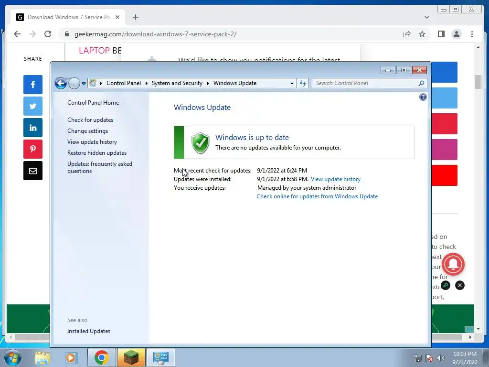Open View update history in sidebar
Viewport: 489px width, 367px height.
click(92, 141)
